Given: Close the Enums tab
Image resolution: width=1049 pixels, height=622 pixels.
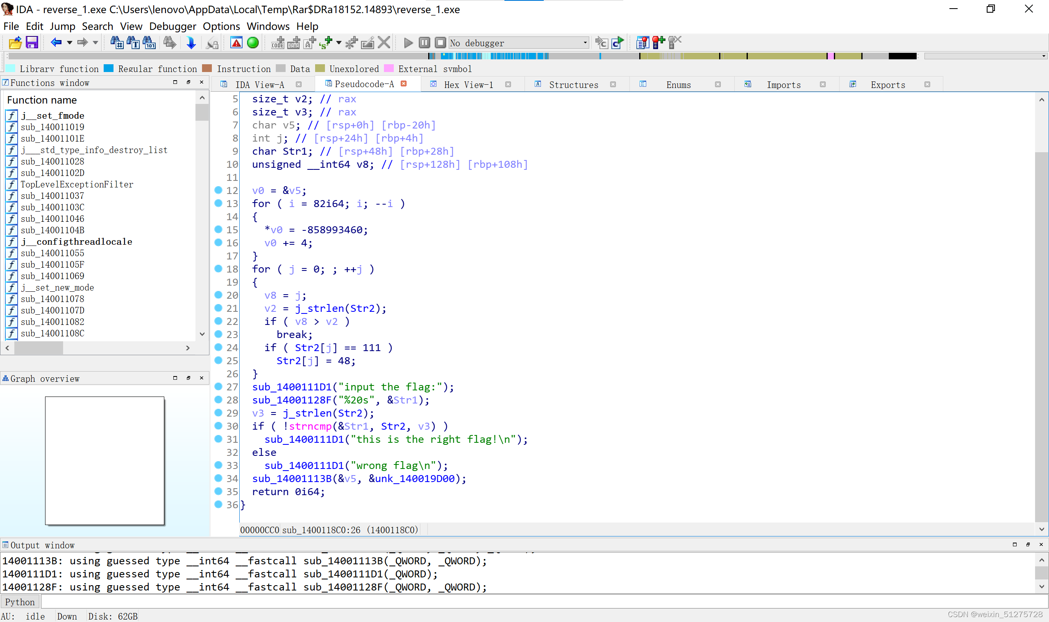Looking at the screenshot, I should (x=718, y=85).
